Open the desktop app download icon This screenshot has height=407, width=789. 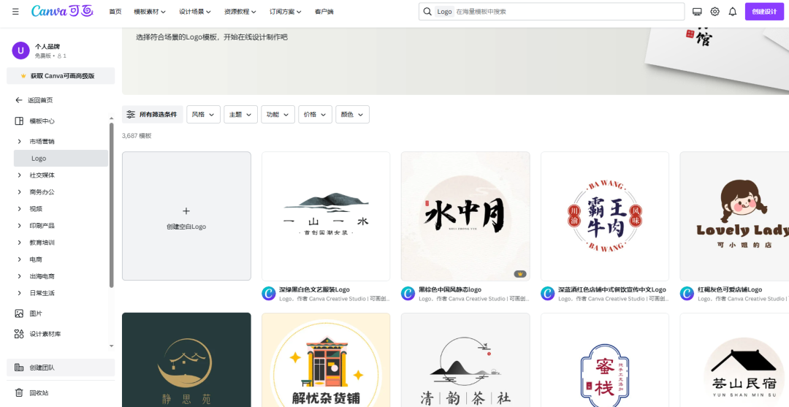(697, 12)
